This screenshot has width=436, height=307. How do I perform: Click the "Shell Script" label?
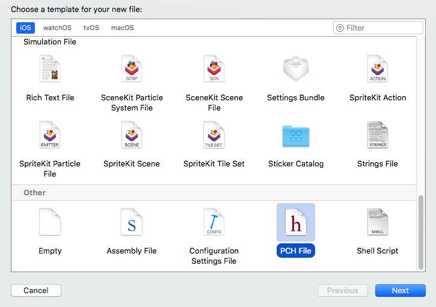tap(378, 251)
